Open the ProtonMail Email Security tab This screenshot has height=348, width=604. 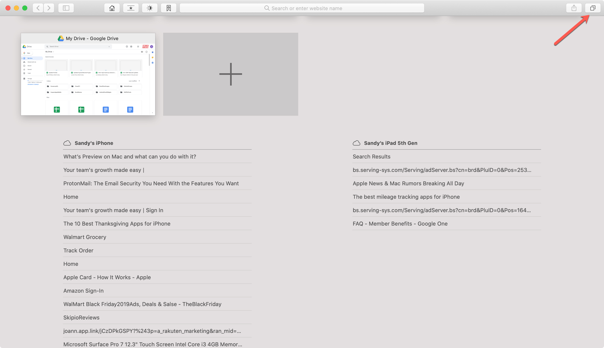tap(157, 183)
